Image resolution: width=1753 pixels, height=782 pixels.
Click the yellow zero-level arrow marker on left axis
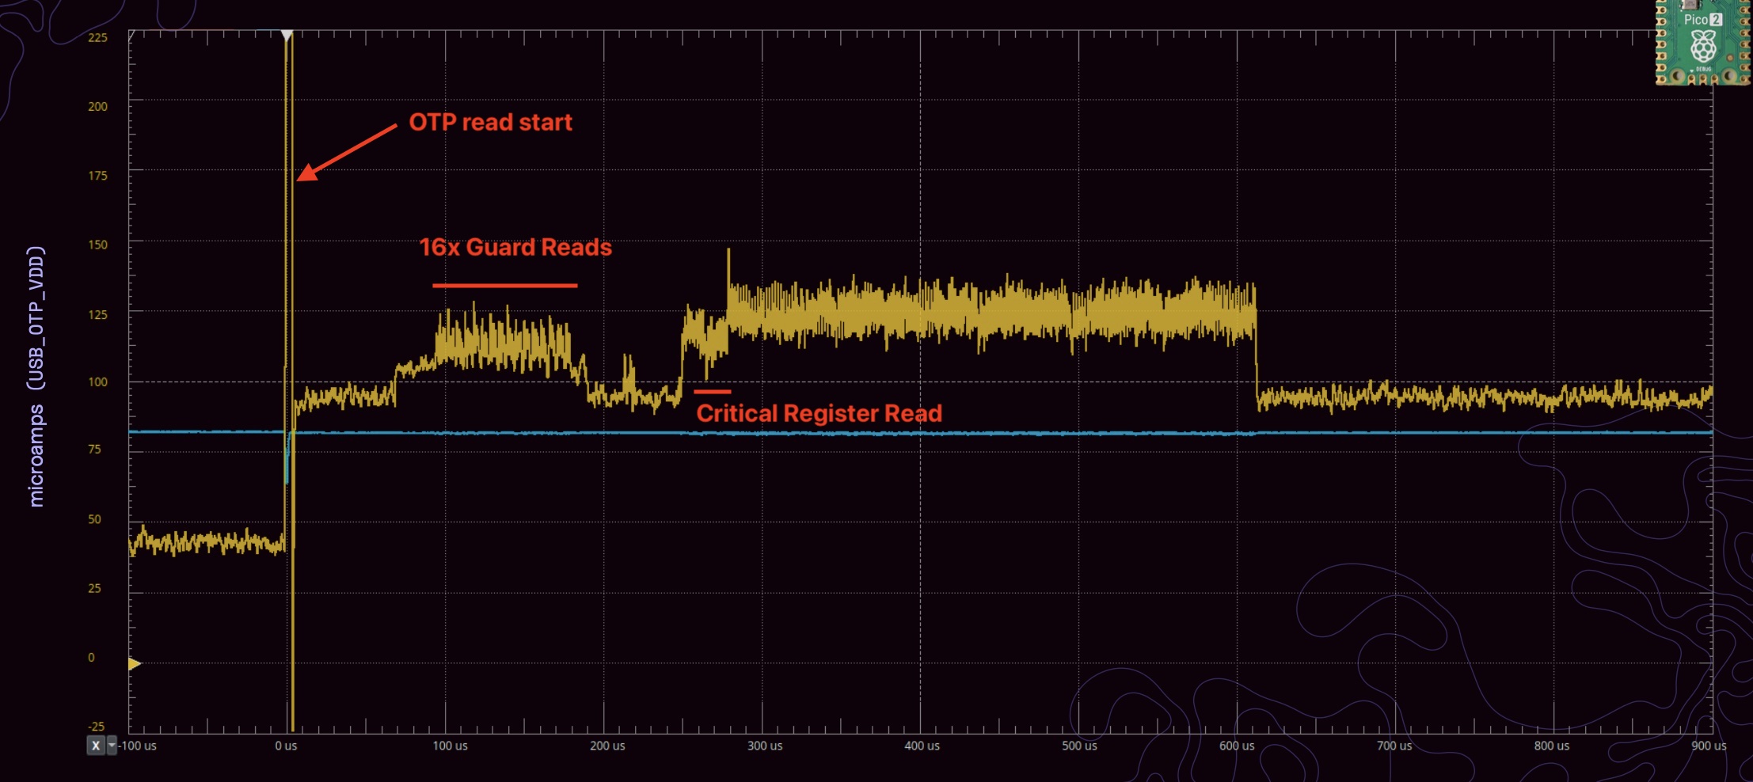tap(134, 663)
